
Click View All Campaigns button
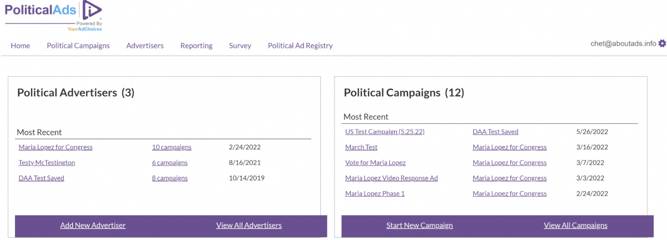575,226
